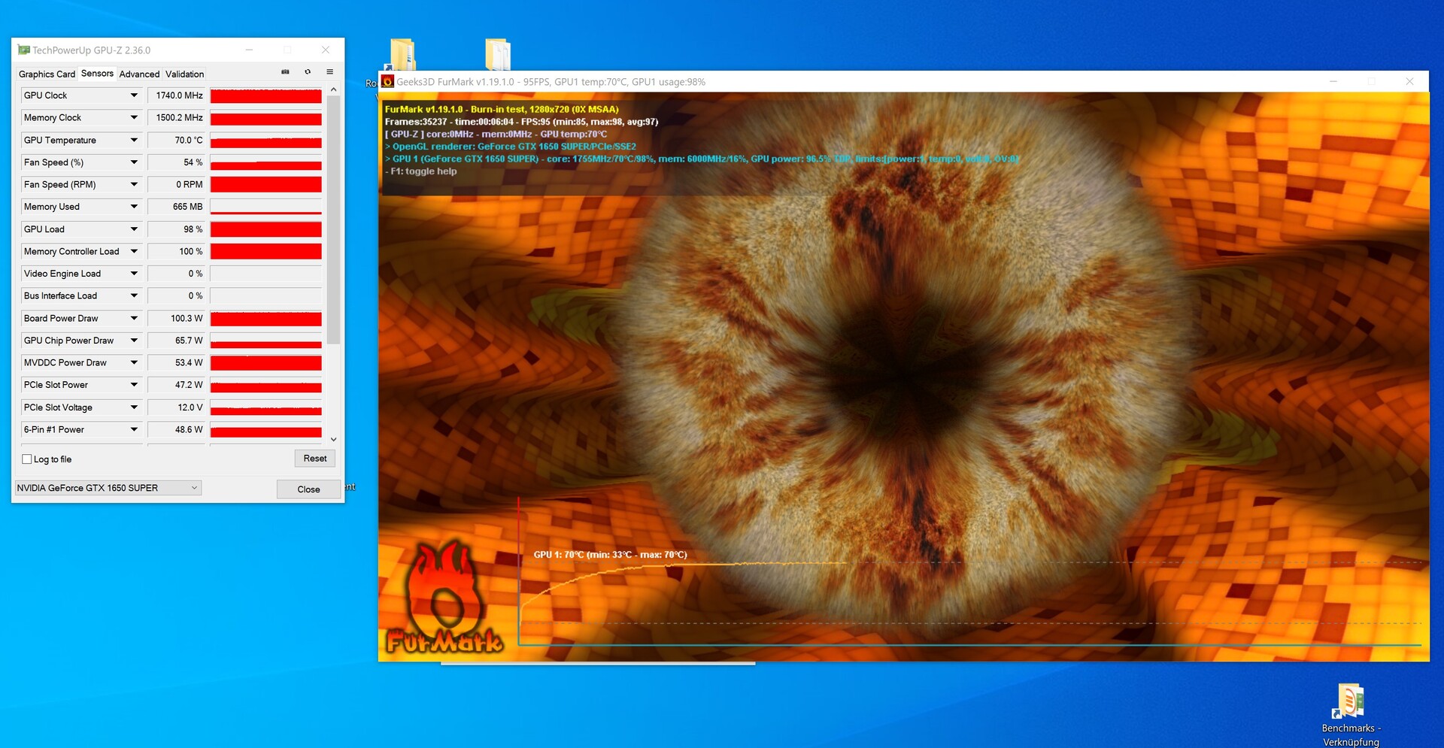This screenshot has width=1444, height=748.
Task: Close the FurMark window
Action: coord(1409,81)
